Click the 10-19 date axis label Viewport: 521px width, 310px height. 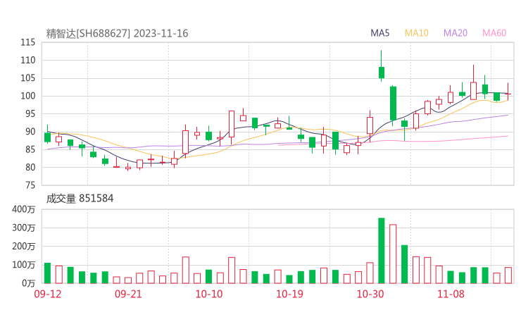290,294
